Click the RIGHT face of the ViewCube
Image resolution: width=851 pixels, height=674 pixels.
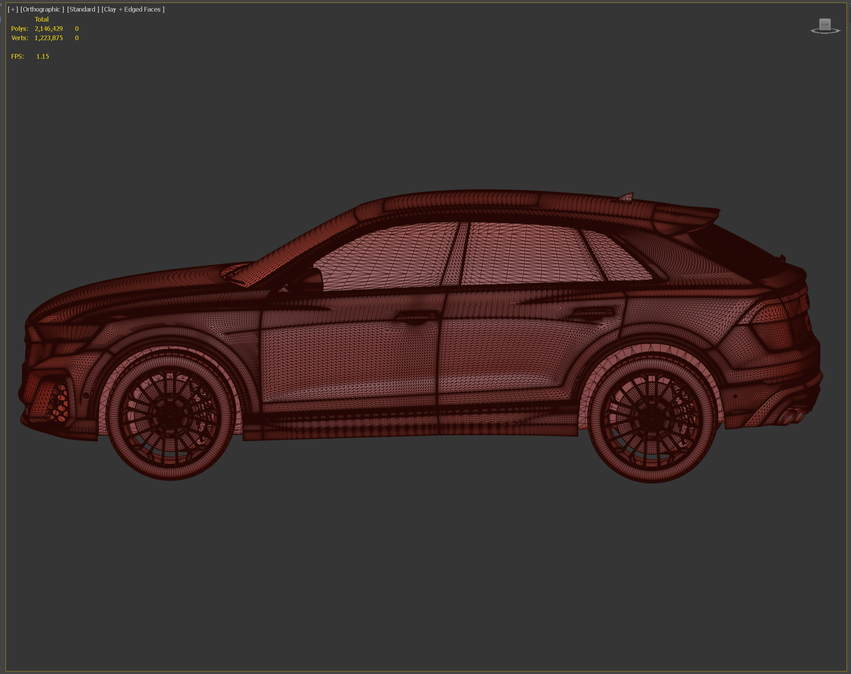[825, 24]
